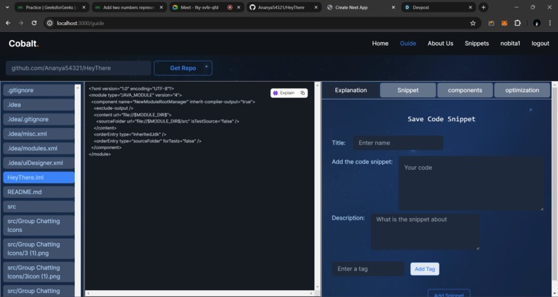The image size is (558, 297).
Task: Open README.md in the file list
Action: (x=39, y=192)
